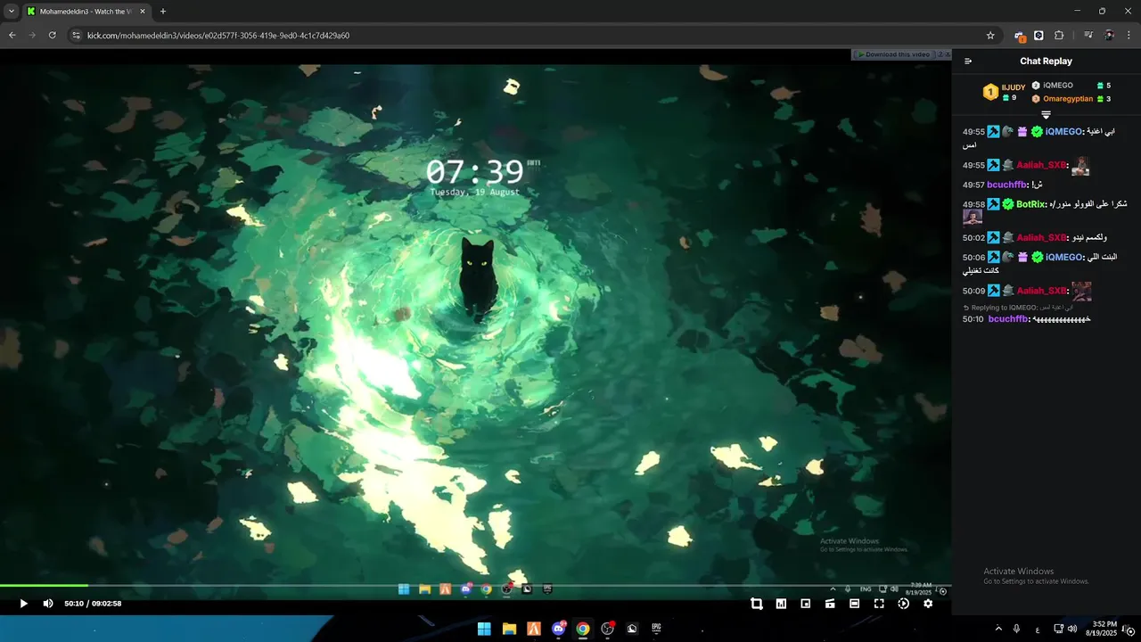Open the extension with orange badge

coord(1020,36)
